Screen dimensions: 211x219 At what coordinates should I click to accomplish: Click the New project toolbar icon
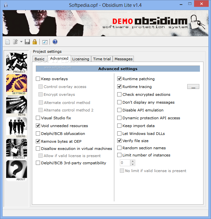(8, 42)
